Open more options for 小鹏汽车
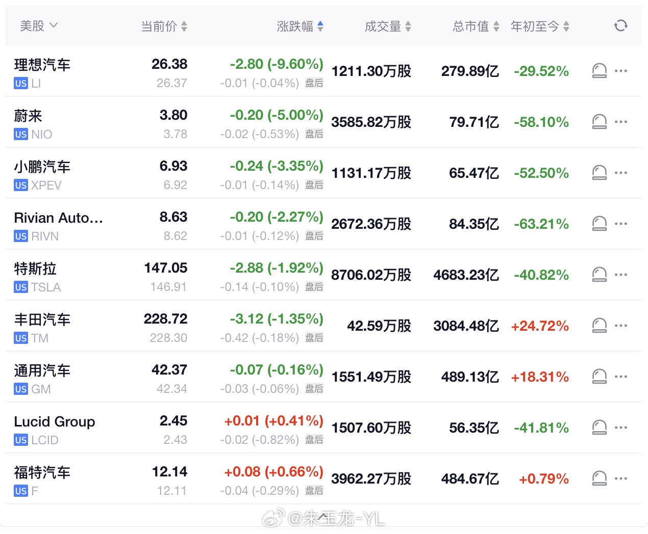Viewport: 648px width, 534px height. click(621, 173)
